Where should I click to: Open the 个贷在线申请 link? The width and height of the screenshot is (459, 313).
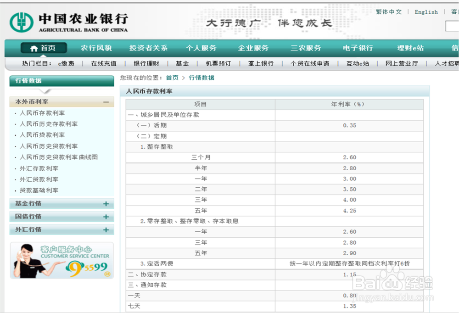(x=310, y=63)
